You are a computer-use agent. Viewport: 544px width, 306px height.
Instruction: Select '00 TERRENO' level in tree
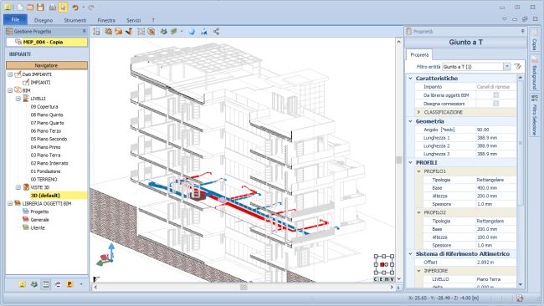tap(44, 179)
